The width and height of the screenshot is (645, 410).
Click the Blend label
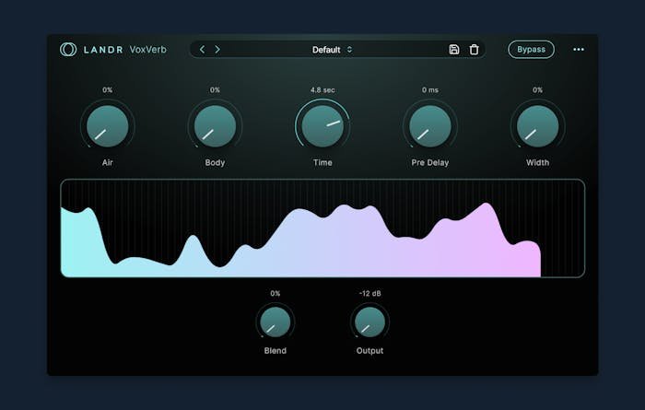pyautogui.click(x=276, y=350)
